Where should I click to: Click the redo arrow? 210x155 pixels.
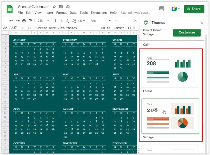click(x=18, y=21)
